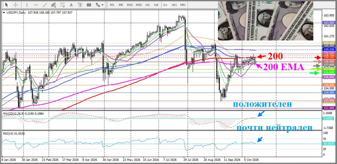
Task: Expand the triangle before USDJPY,Daily title
Action: tap(4, 13)
